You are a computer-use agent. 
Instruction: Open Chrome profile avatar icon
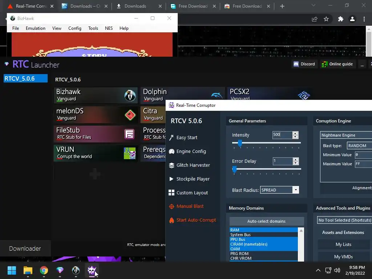click(352, 19)
